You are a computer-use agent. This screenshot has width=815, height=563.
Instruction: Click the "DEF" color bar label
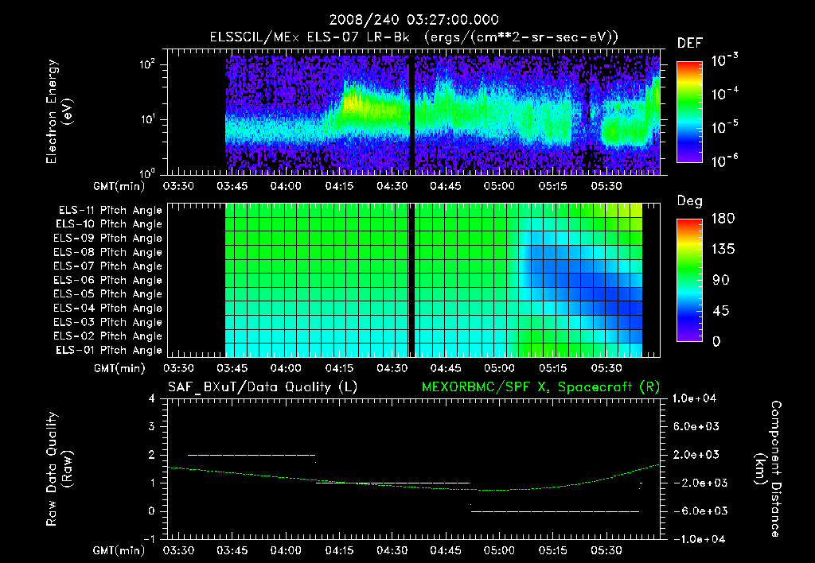pyautogui.click(x=690, y=44)
